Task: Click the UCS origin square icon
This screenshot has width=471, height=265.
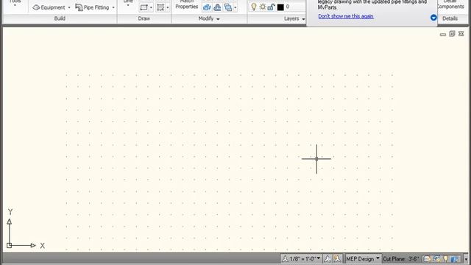Action: coord(9,245)
